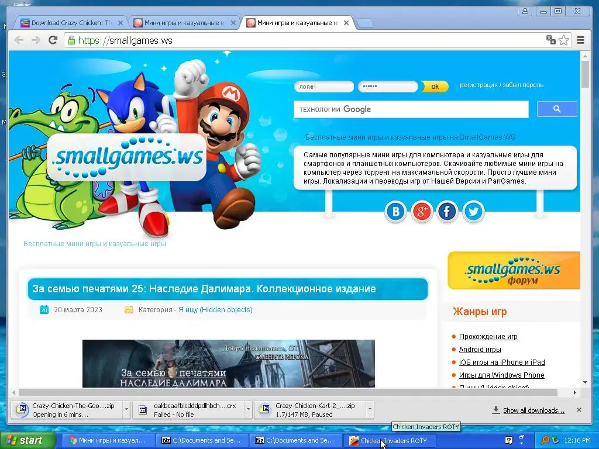
Task: Open the За семью печатями 25 article title
Action: click(204, 289)
